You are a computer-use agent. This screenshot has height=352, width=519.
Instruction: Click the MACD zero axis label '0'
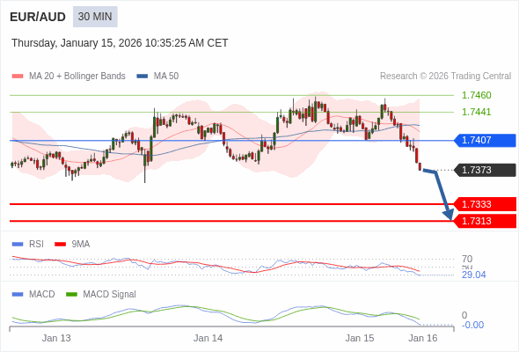pos(464,315)
